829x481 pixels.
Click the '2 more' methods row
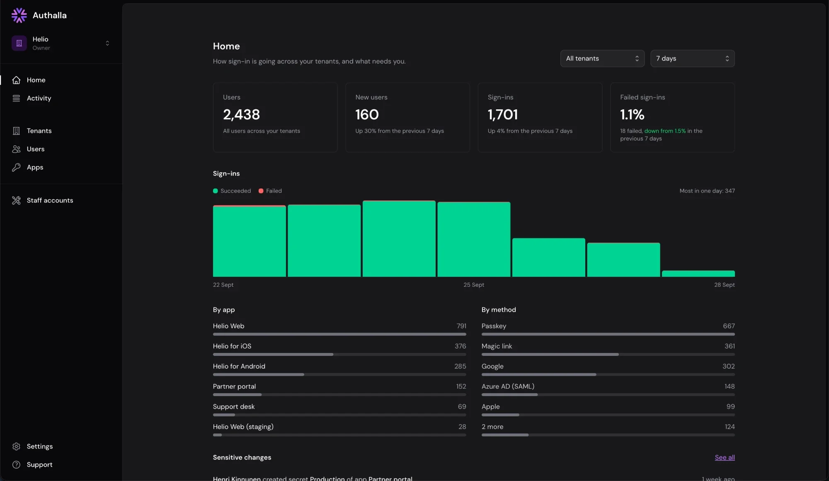[608, 430]
